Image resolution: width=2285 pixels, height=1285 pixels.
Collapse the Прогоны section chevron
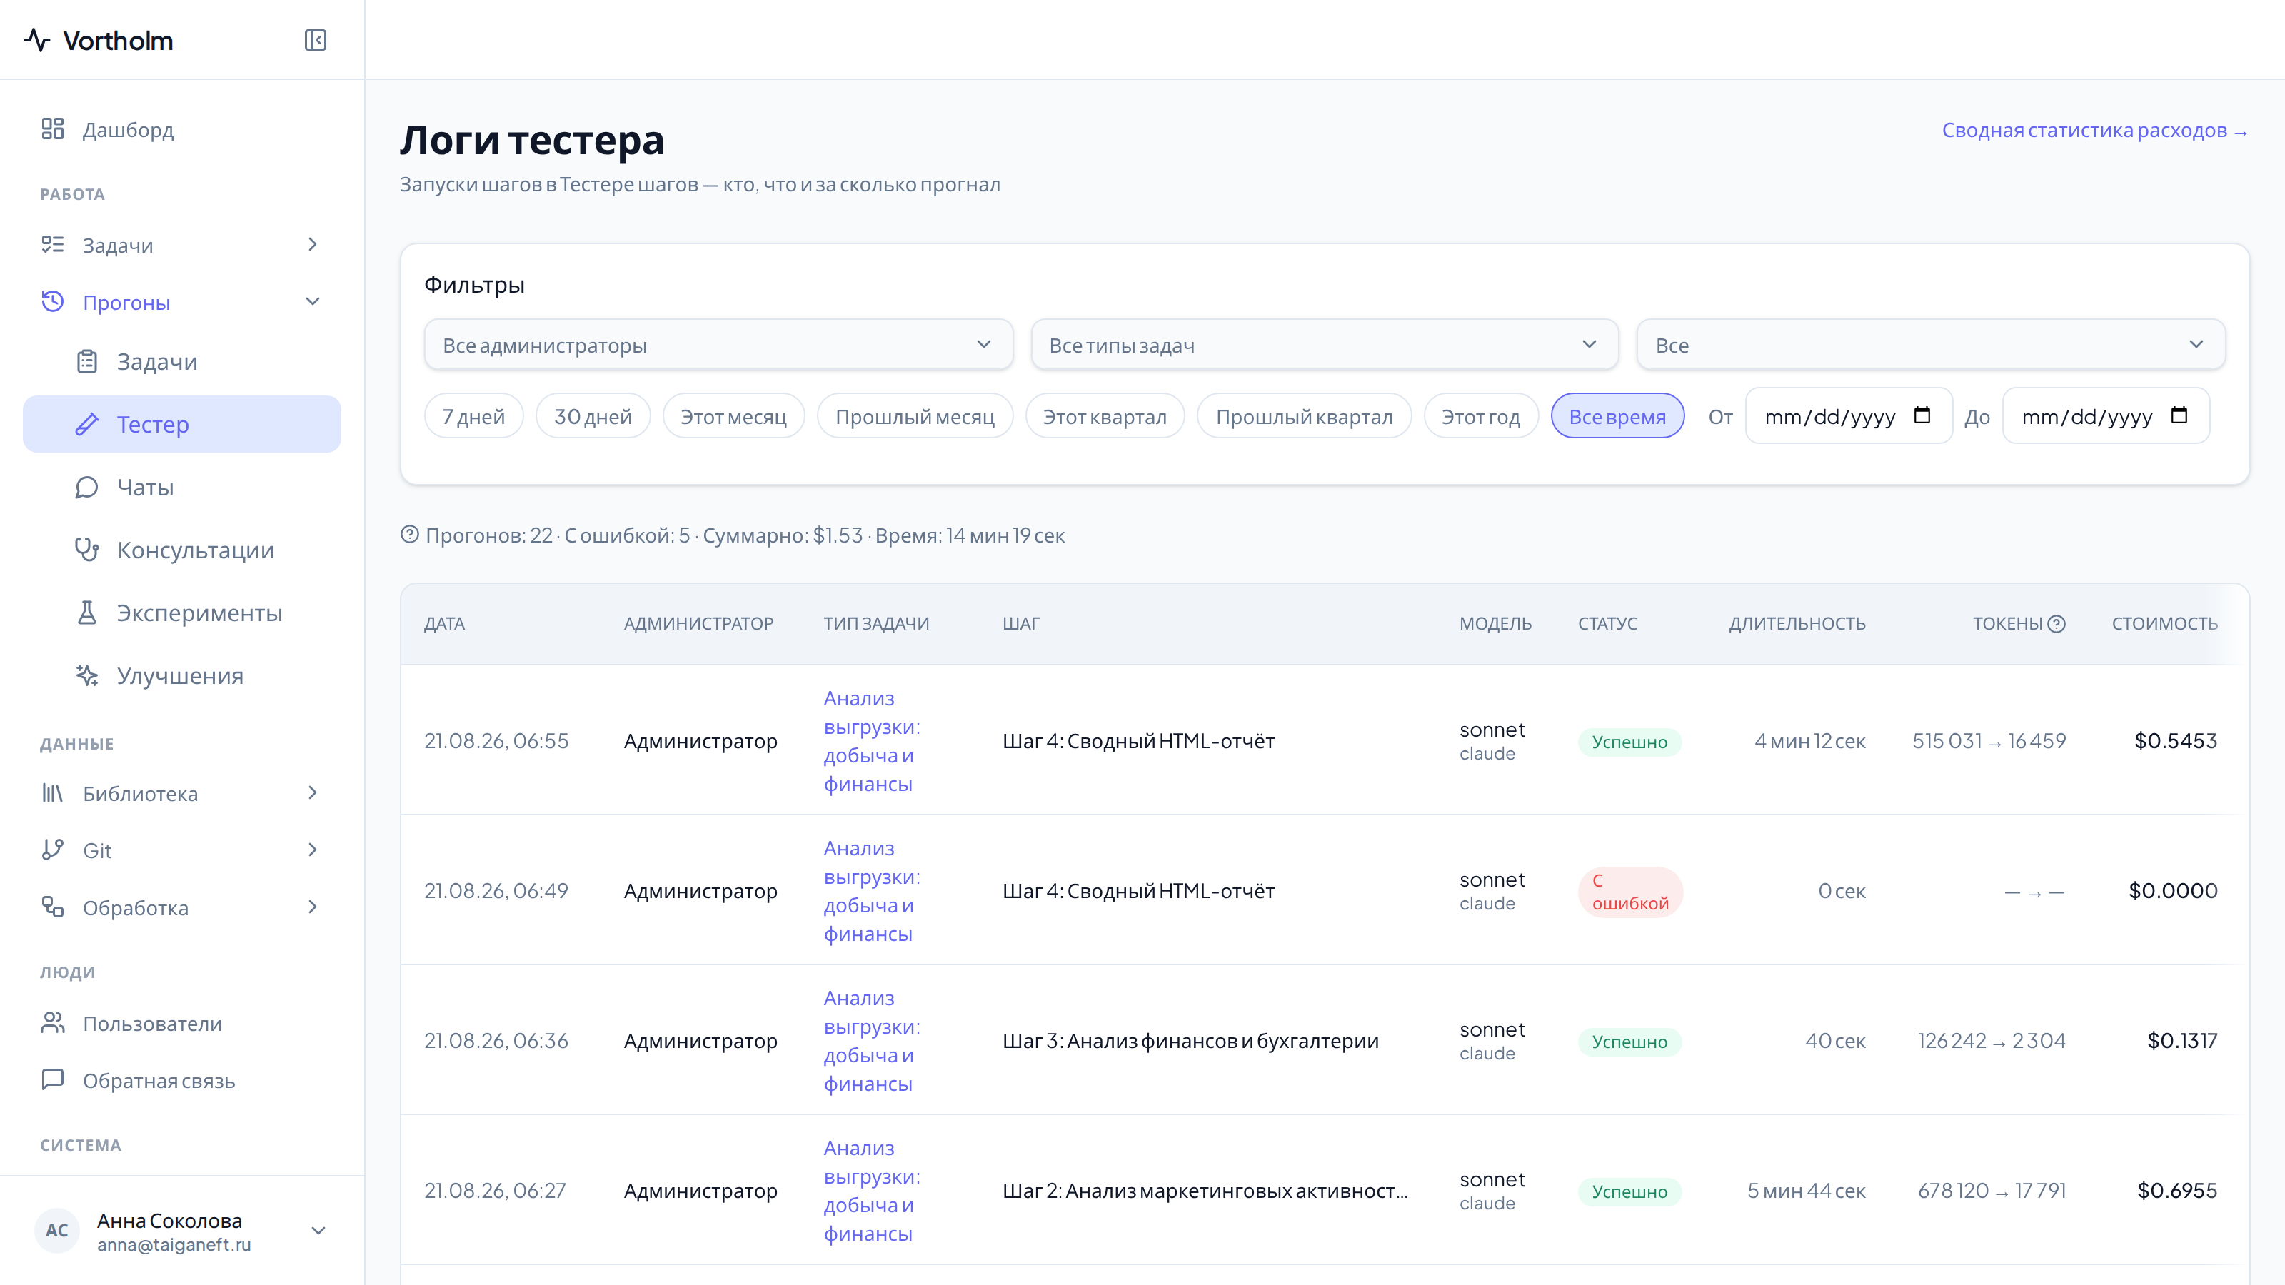point(312,301)
